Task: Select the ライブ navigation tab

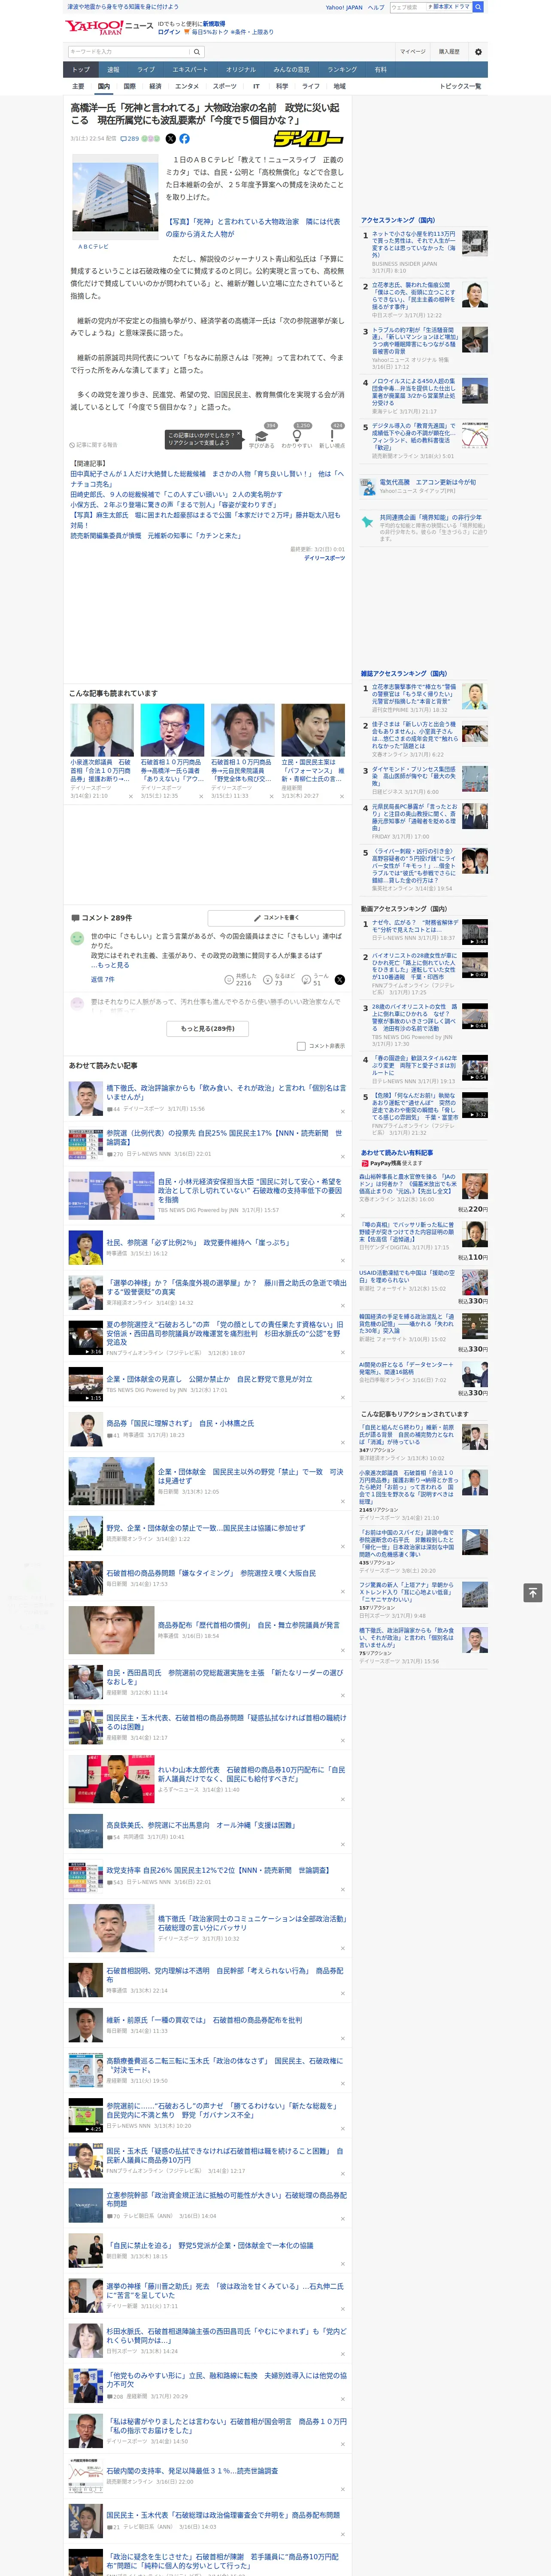Action: point(146,70)
